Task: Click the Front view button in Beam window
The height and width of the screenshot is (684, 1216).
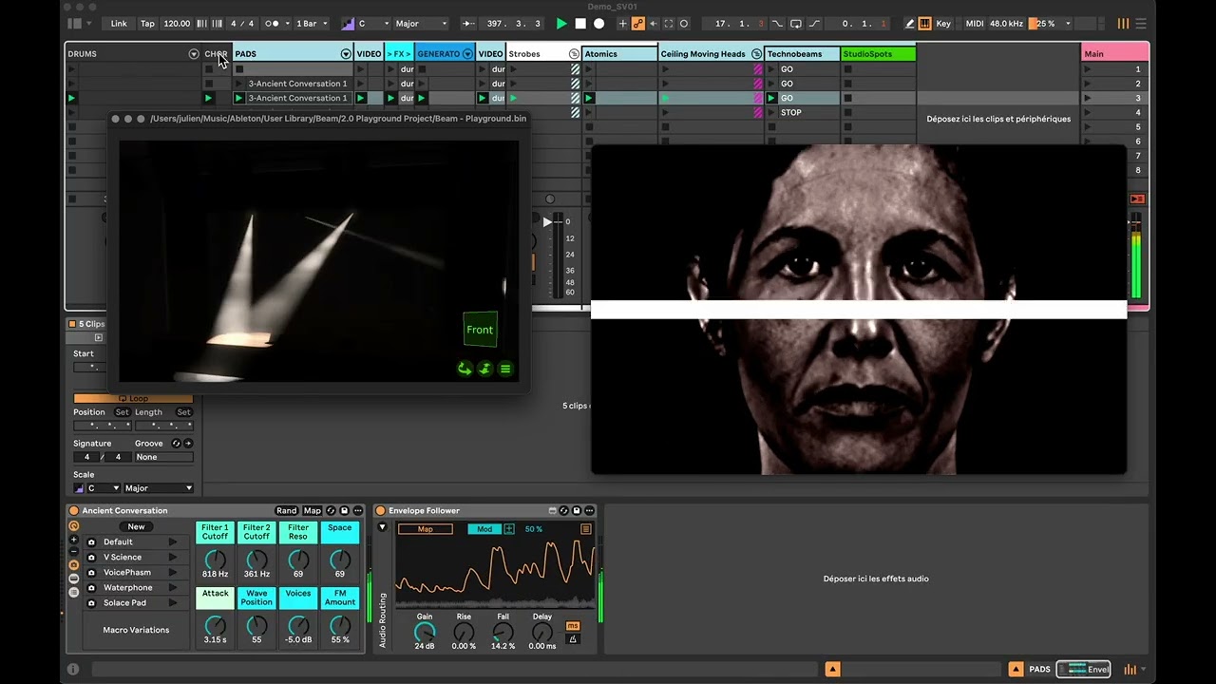Action: tap(480, 330)
